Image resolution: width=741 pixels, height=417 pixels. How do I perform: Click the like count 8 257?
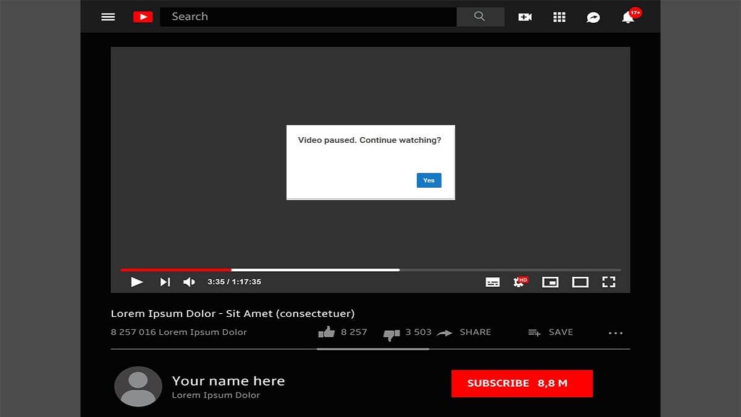tap(354, 332)
